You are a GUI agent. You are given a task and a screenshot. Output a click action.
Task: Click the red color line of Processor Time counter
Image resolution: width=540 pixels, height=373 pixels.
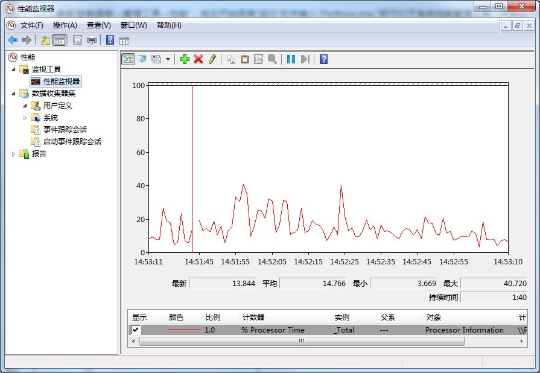[183, 330]
